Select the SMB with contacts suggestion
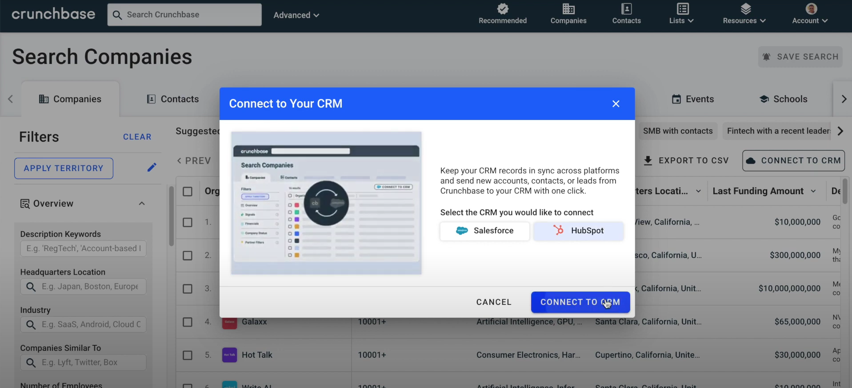Image resolution: width=852 pixels, height=388 pixels. (678, 131)
